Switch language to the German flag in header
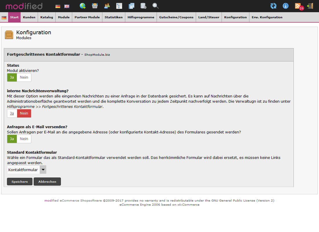 click(x=58, y=6)
